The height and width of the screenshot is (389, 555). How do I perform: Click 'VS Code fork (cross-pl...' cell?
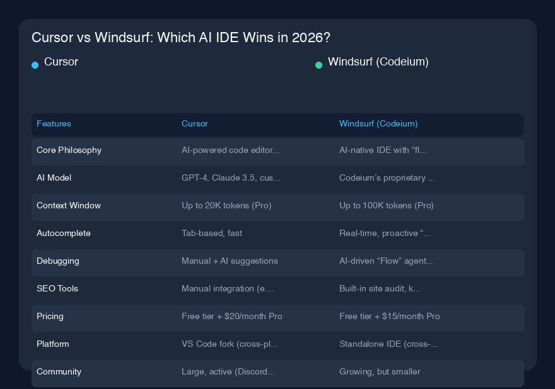coord(230,344)
